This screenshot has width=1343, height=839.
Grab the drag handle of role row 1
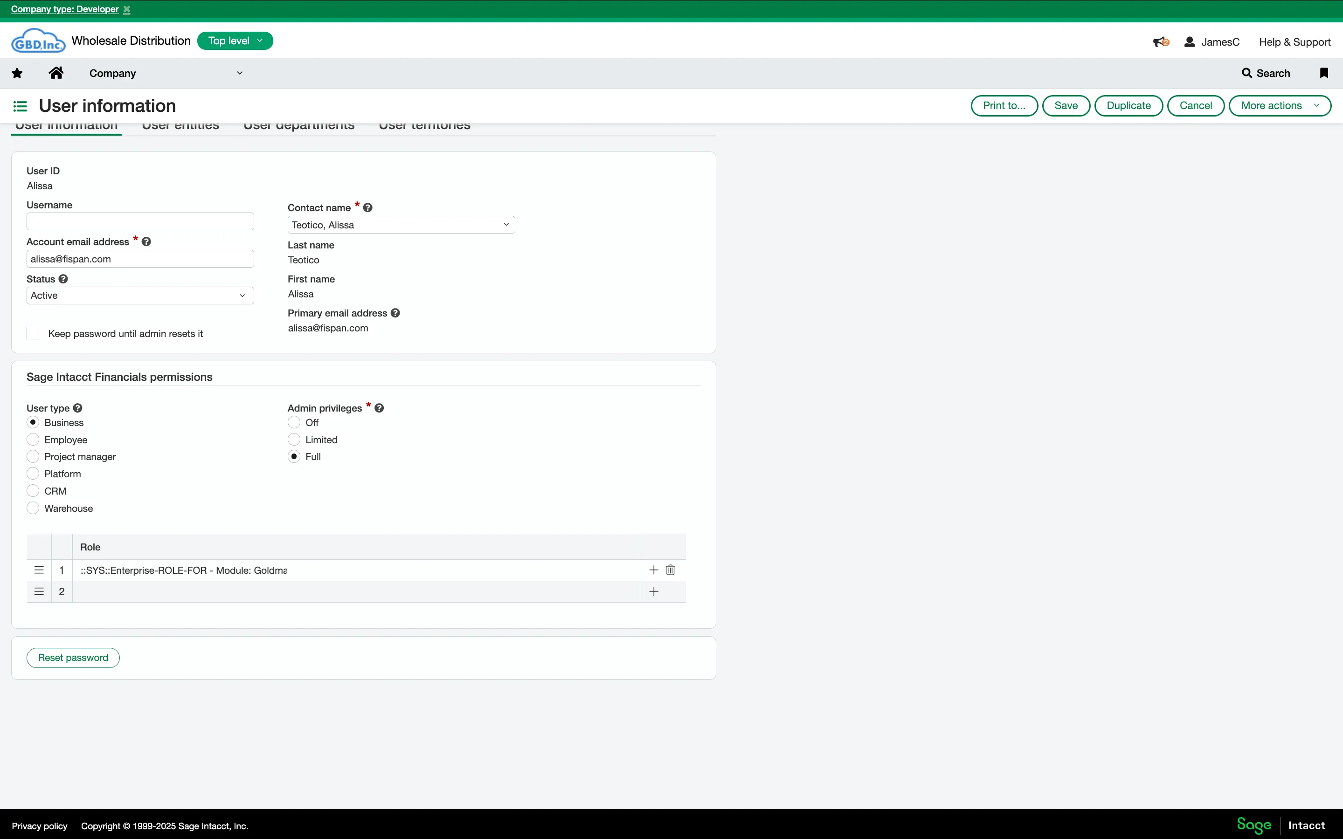pos(39,570)
